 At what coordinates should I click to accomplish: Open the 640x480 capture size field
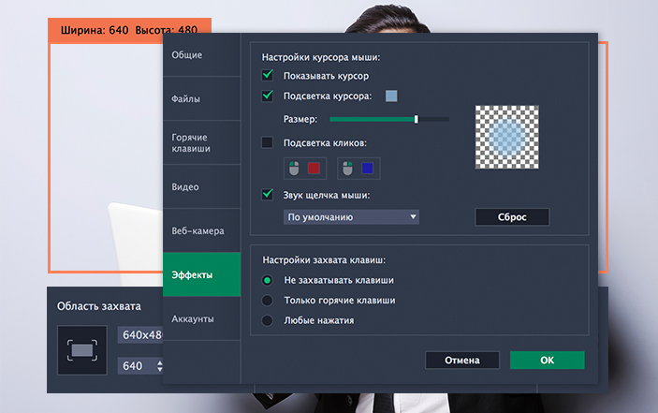140,335
